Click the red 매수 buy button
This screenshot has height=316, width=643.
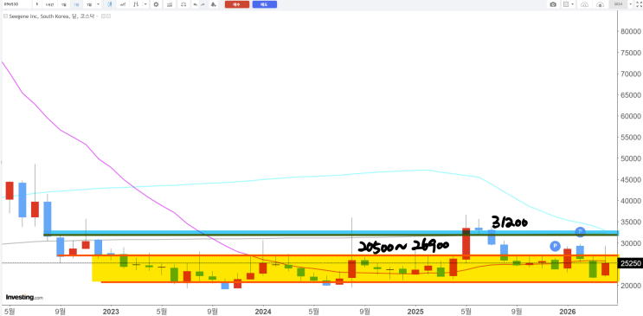pos(237,4)
